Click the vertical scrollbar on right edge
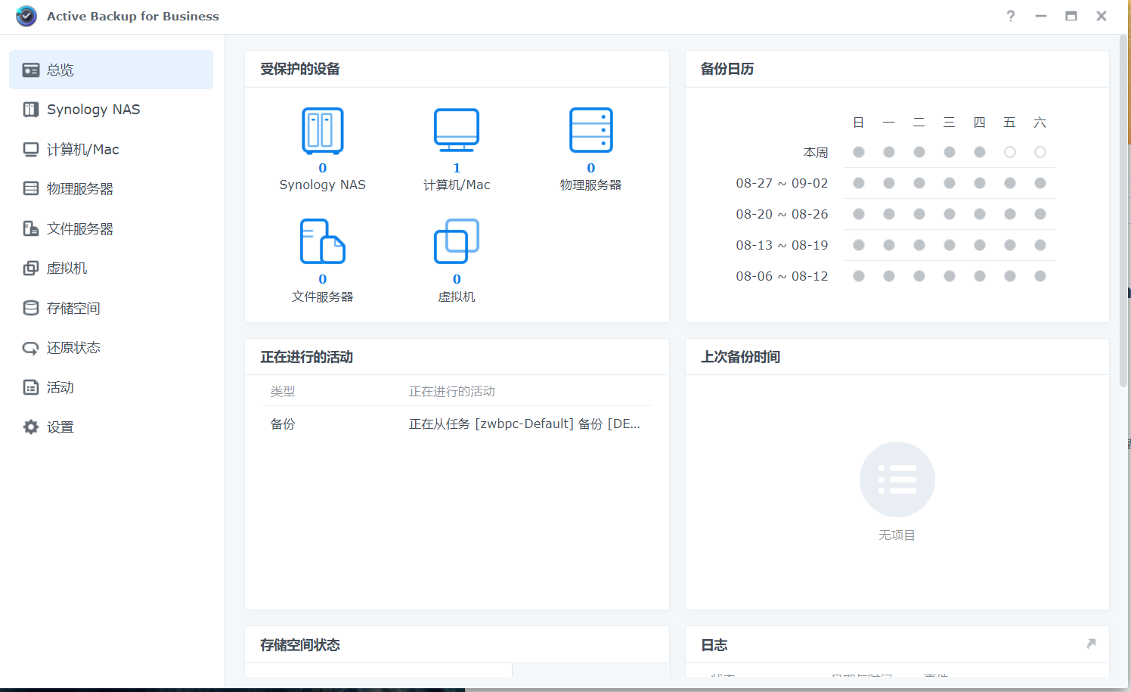The height and width of the screenshot is (692, 1131). pyautogui.click(x=1123, y=212)
